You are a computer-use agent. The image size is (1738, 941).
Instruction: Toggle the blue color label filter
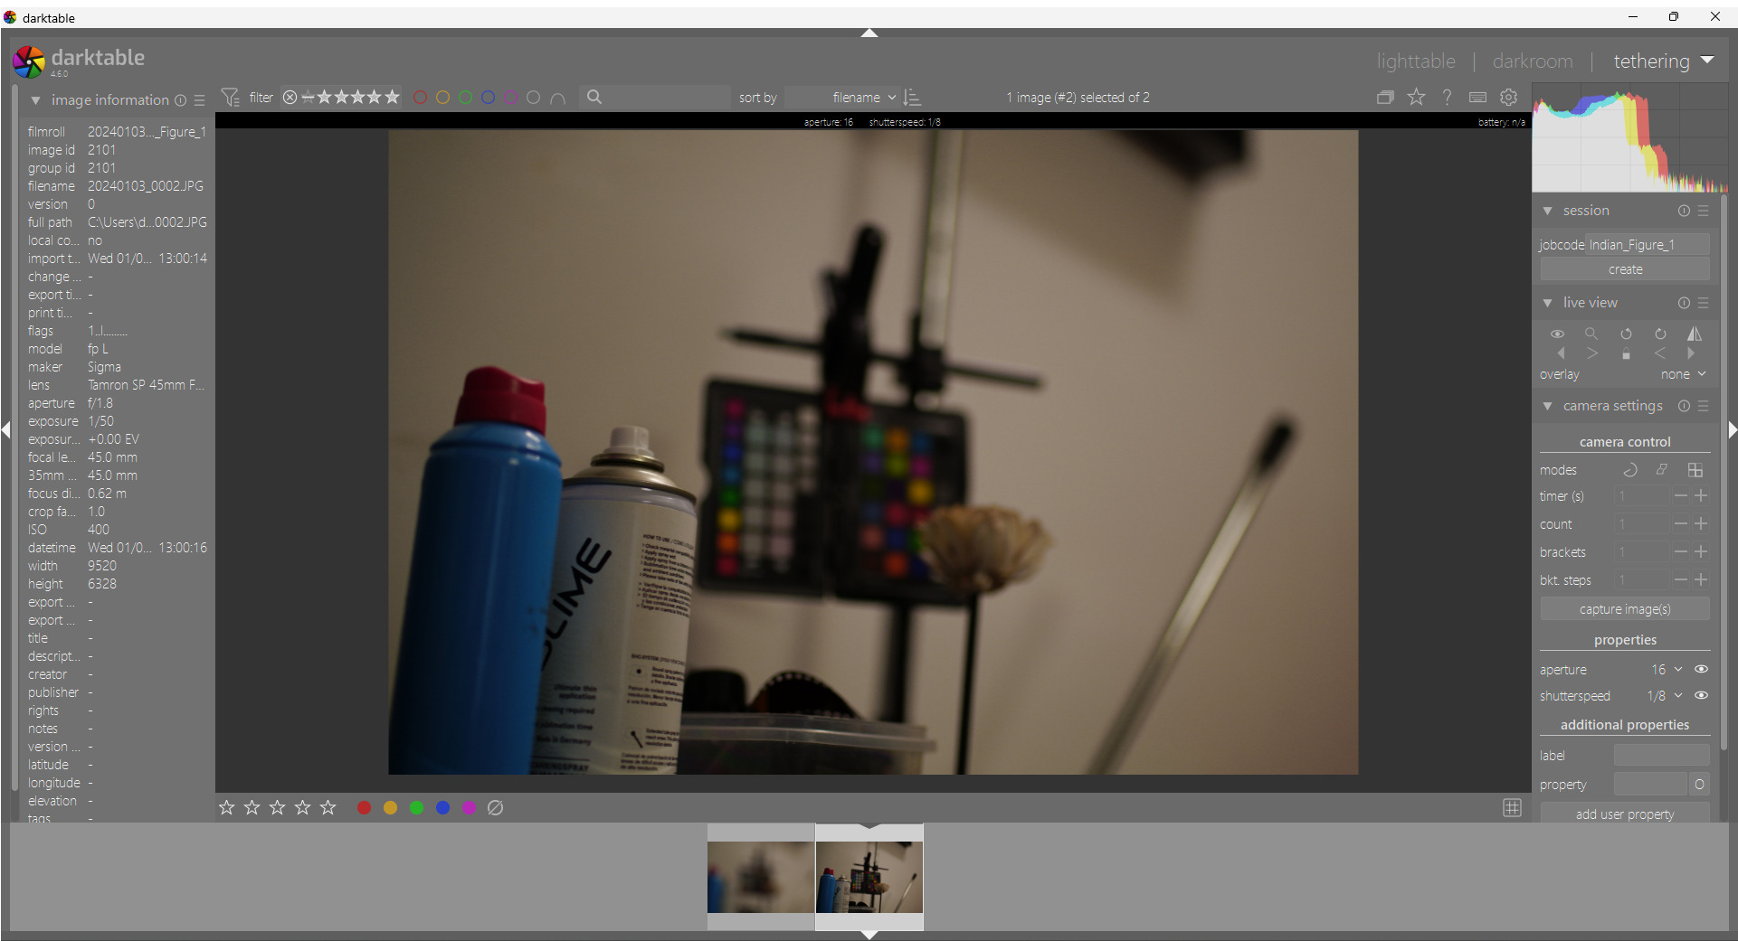[x=488, y=98]
